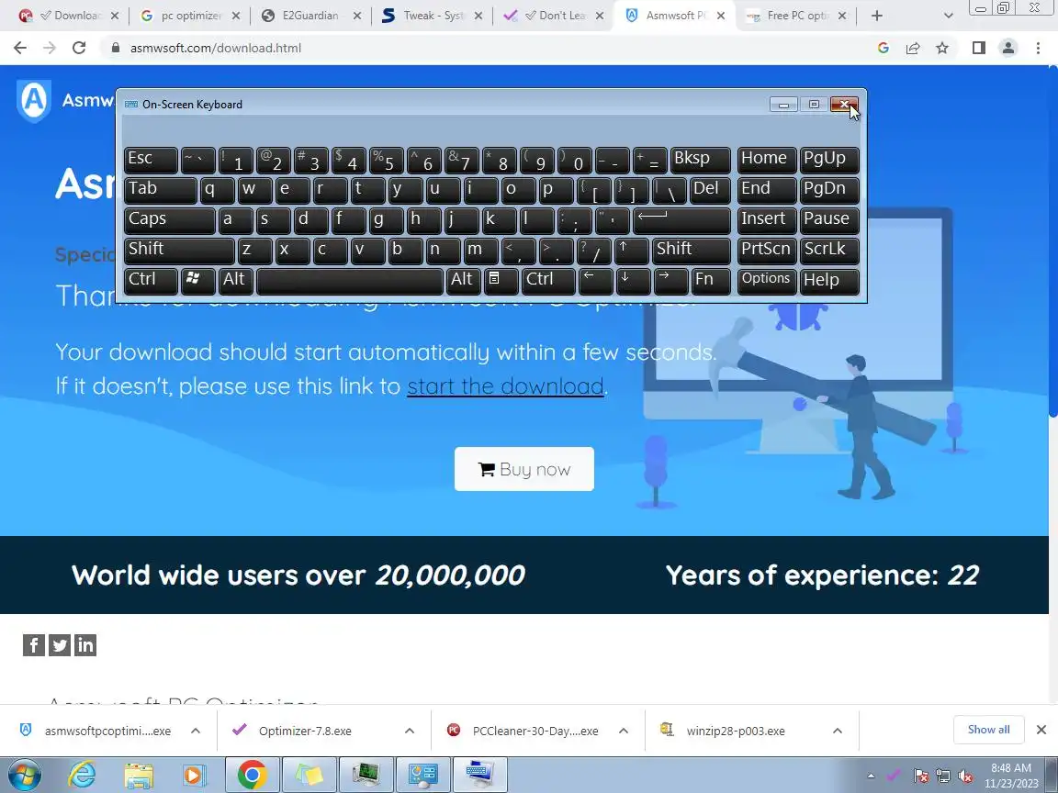Open a new Chrome tab
This screenshot has height=793, width=1058.
(x=876, y=16)
